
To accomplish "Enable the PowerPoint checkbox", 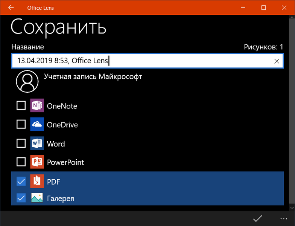I will click(21, 162).
